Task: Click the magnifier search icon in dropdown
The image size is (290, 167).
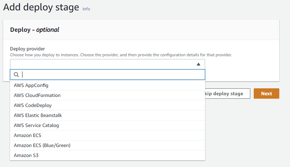Action: click(x=16, y=75)
